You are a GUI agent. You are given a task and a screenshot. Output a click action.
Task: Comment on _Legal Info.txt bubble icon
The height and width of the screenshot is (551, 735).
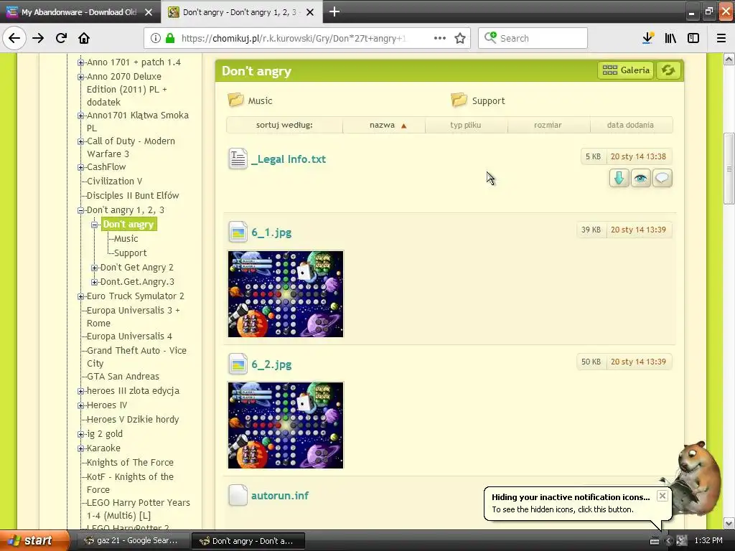point(662,178)
